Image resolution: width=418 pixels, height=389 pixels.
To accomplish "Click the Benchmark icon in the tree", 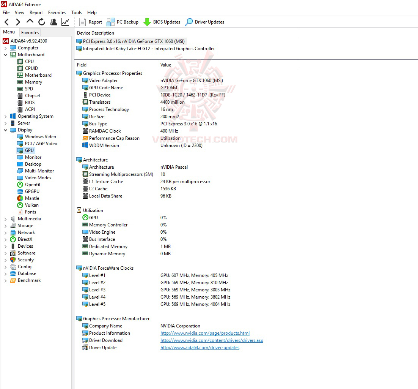I will 13,280.
